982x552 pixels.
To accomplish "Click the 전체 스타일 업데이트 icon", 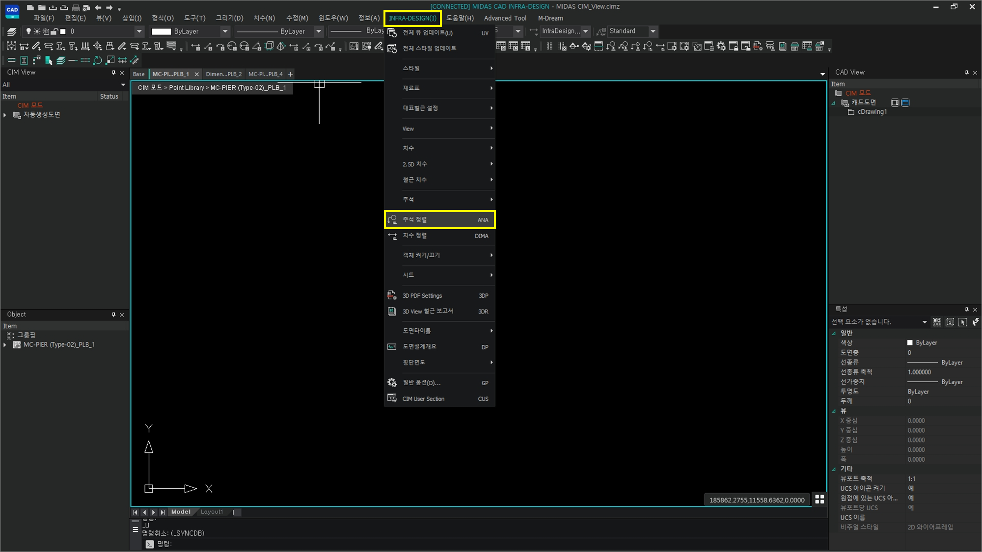I will [392, 48].
